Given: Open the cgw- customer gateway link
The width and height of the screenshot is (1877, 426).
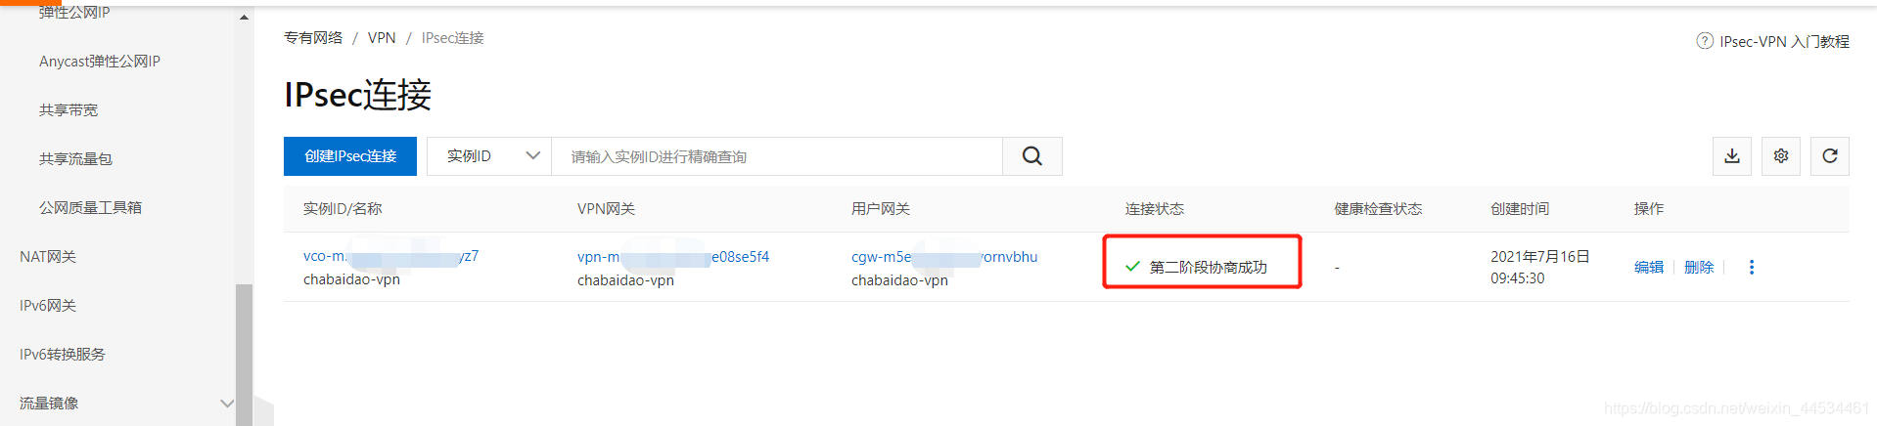Looking at the screenshot, I should coord(944,256).
